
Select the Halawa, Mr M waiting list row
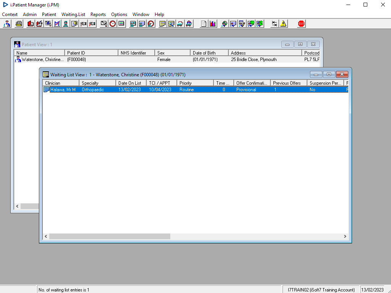click(x=195, y=89)
